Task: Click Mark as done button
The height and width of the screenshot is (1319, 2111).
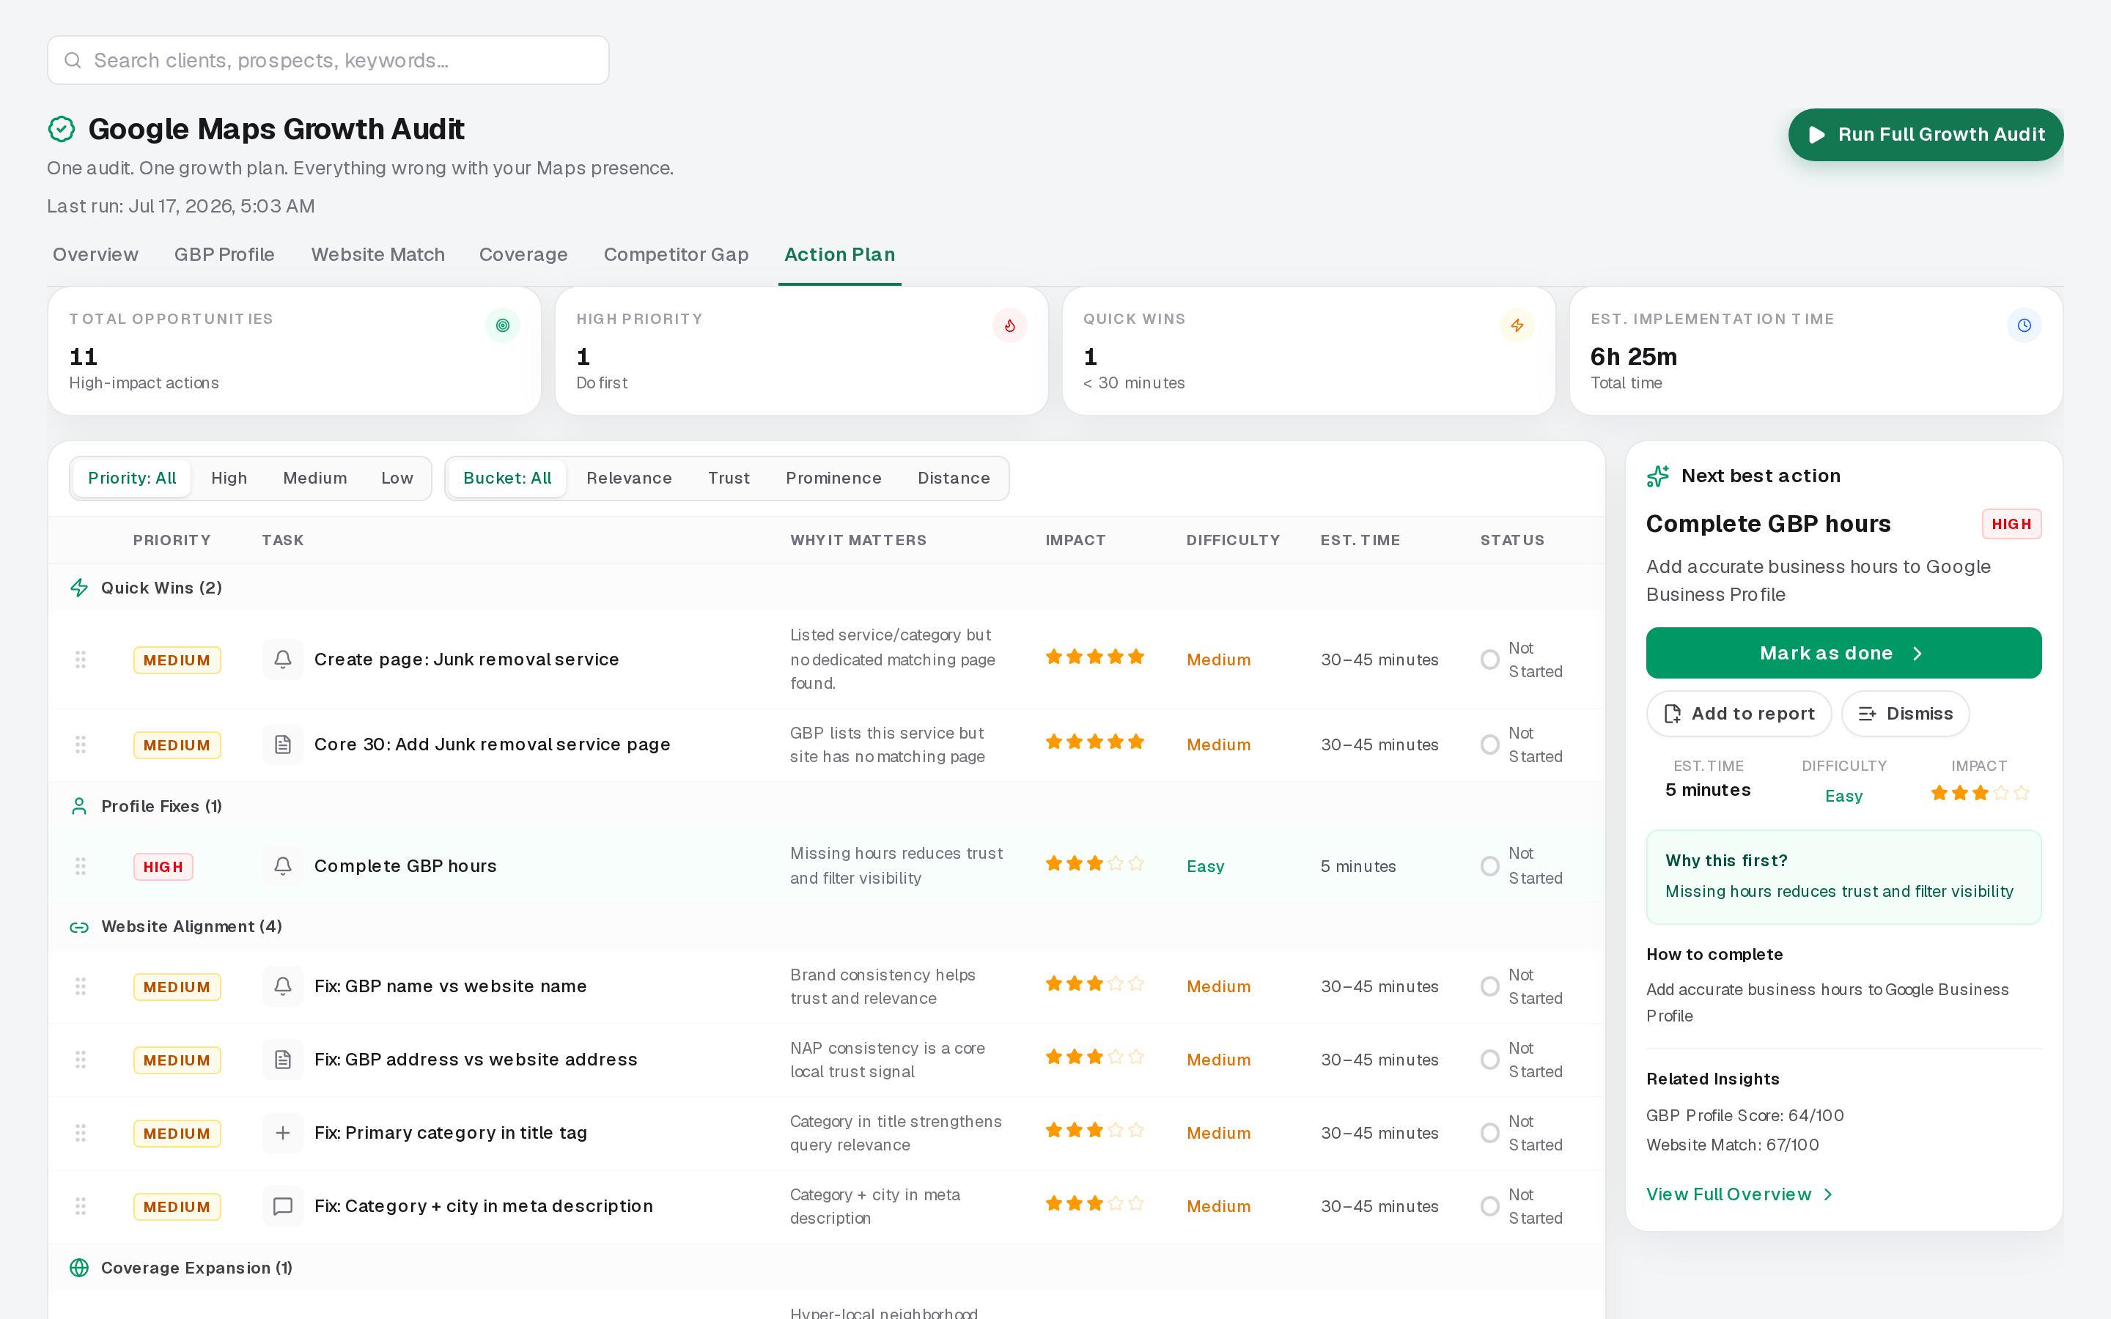Action: [1843, 652]
